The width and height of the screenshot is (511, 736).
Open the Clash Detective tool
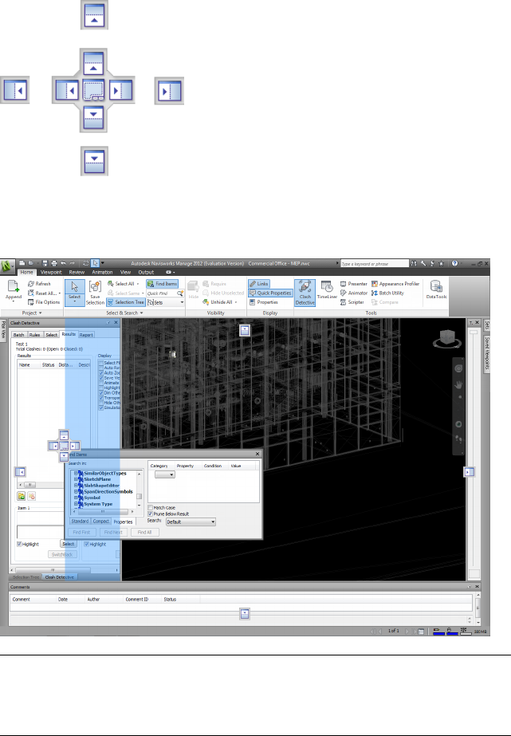(305, 293)
